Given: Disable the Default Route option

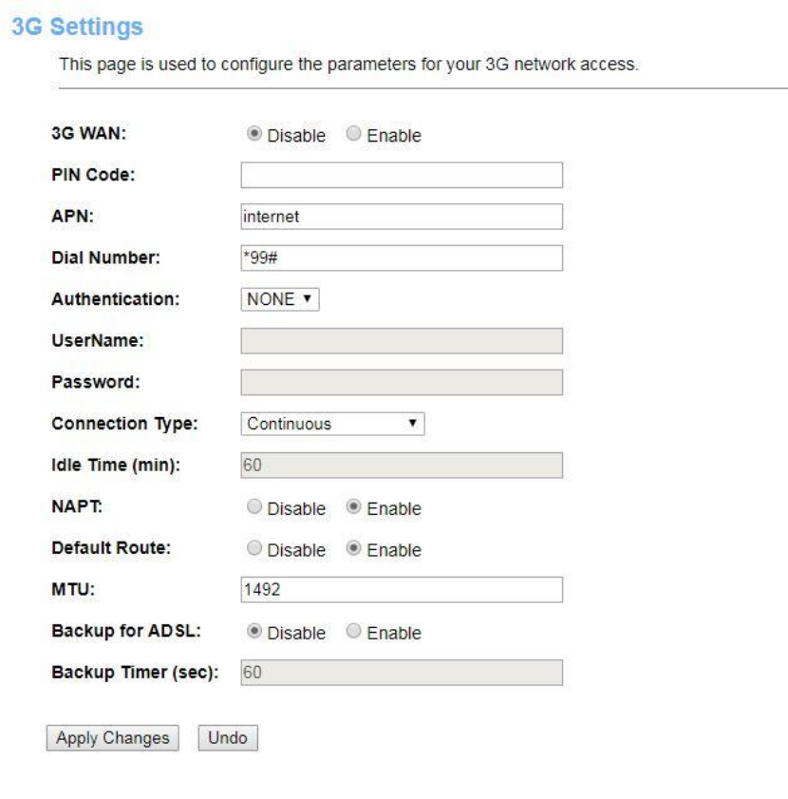Looking at the screenshot, I should pyautogui.click(x=254, y=549).
